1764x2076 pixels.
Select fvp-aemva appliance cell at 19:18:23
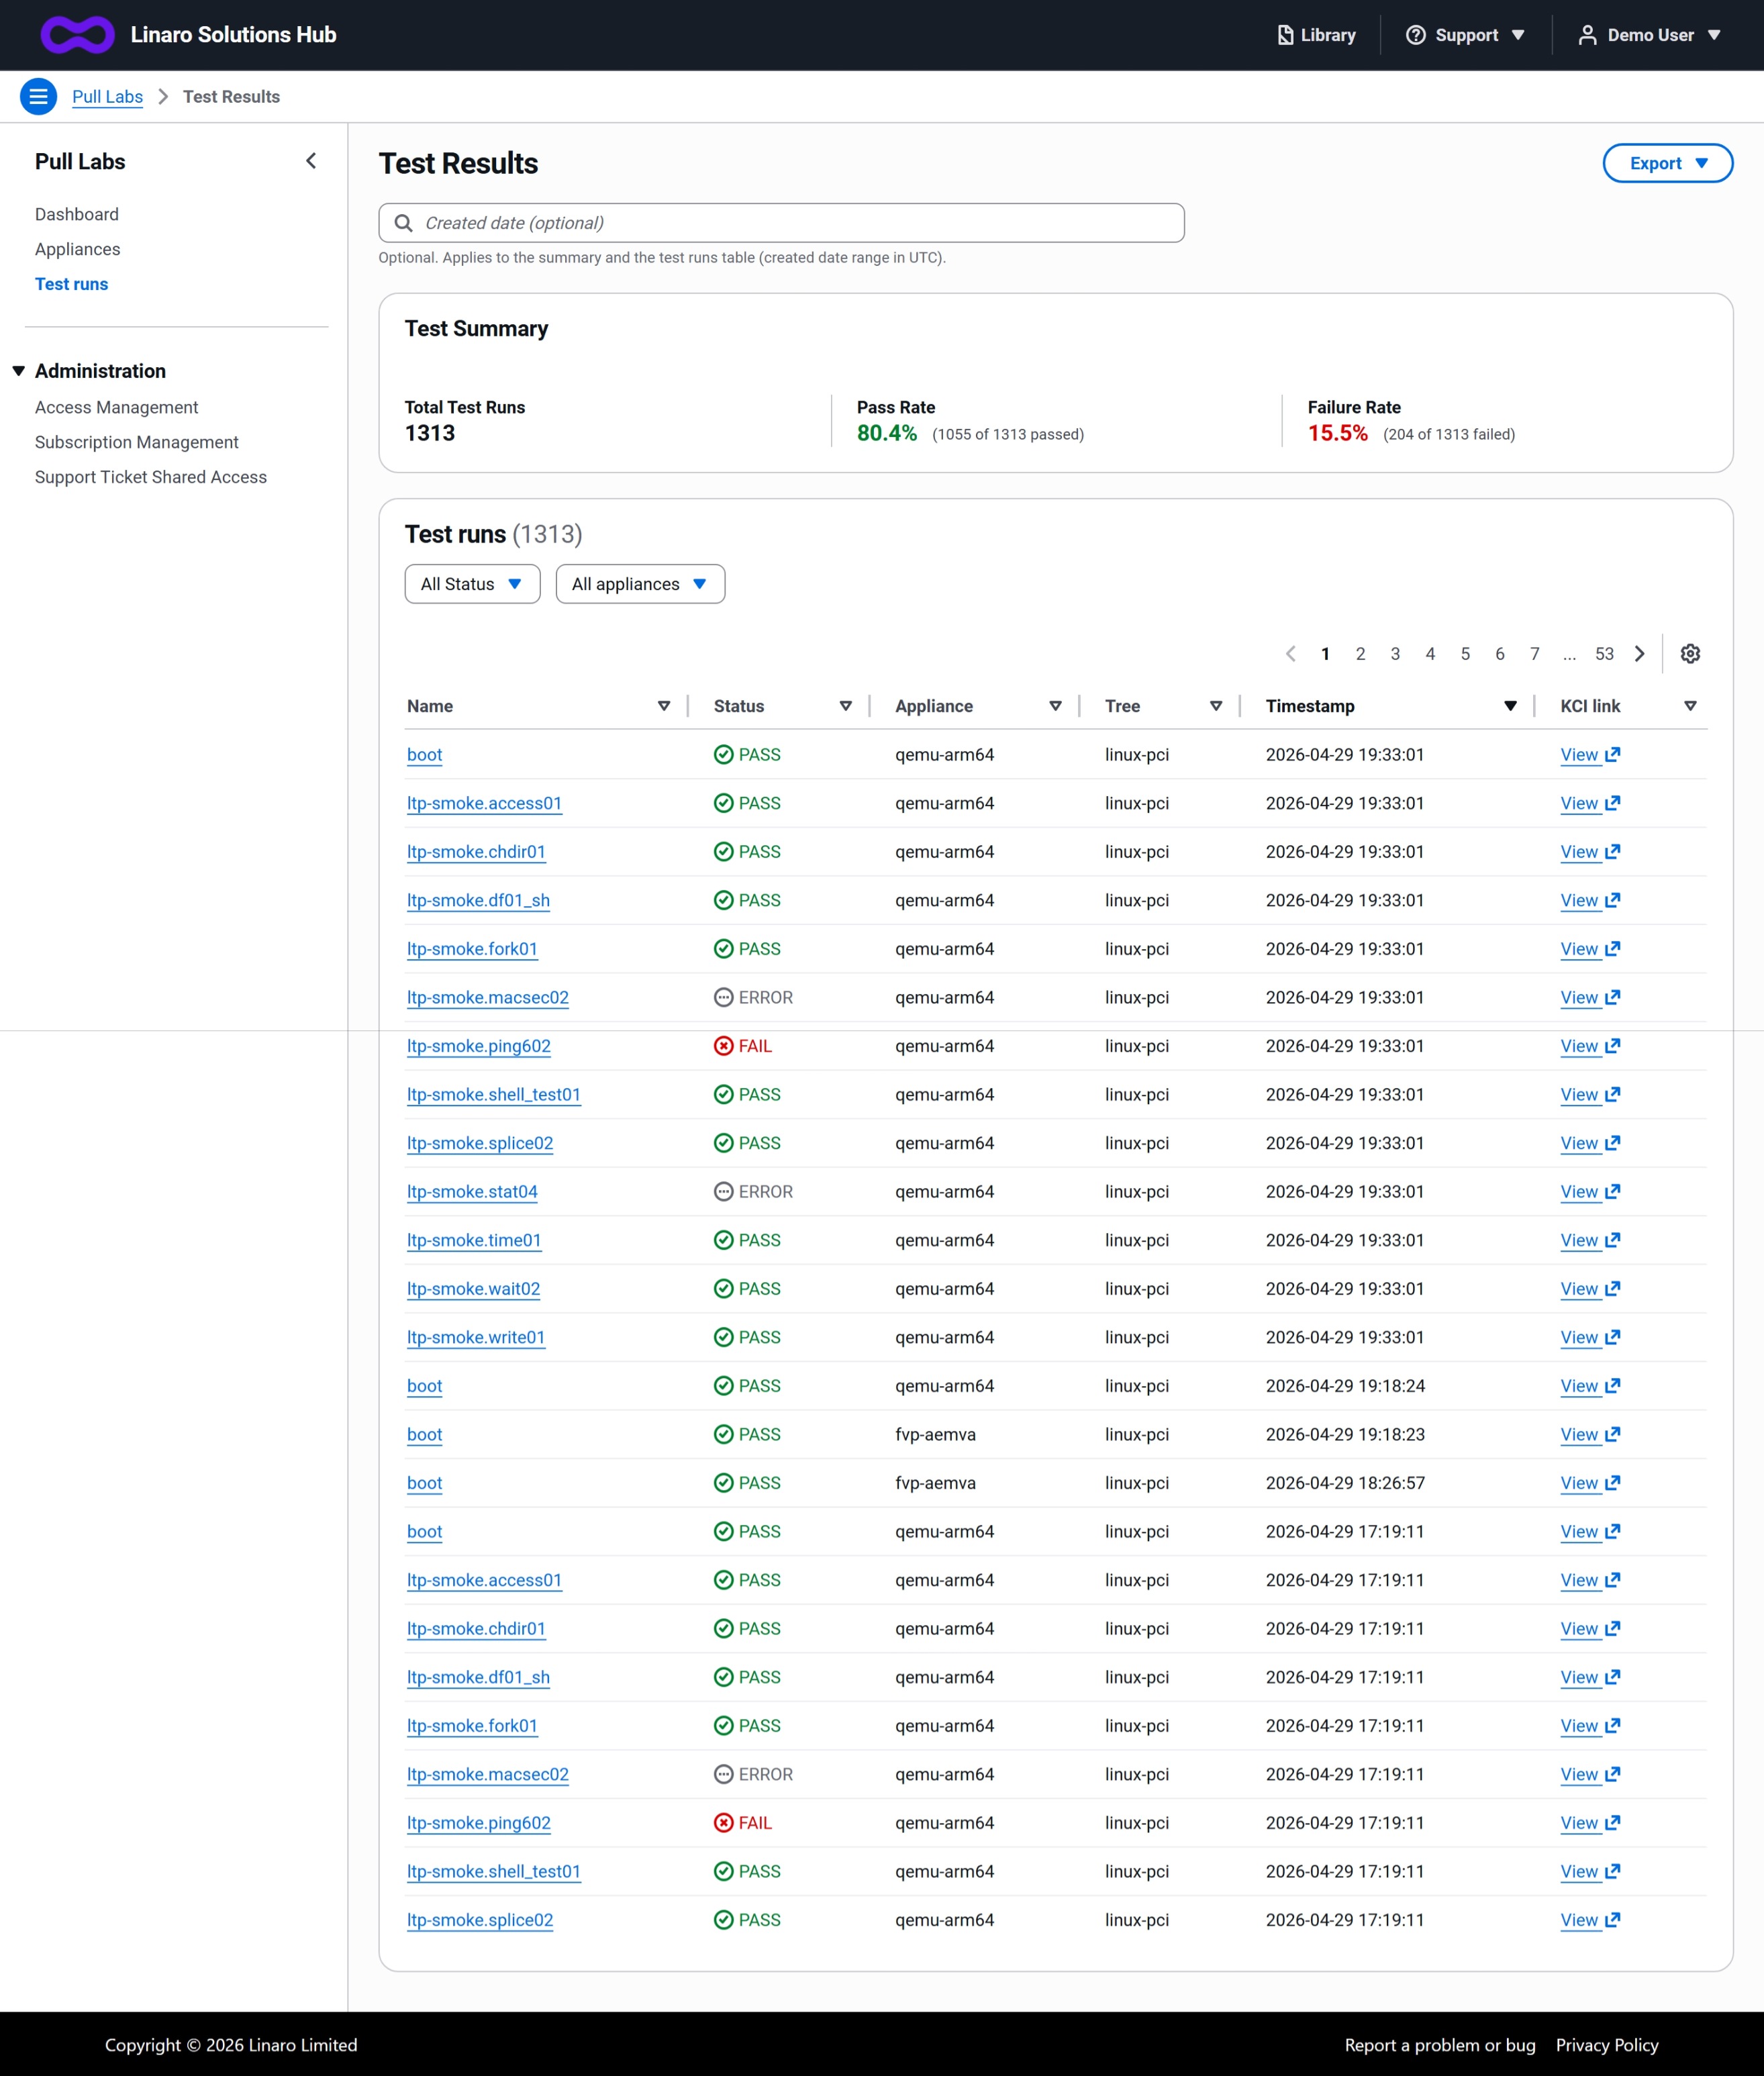[935, 1434]
